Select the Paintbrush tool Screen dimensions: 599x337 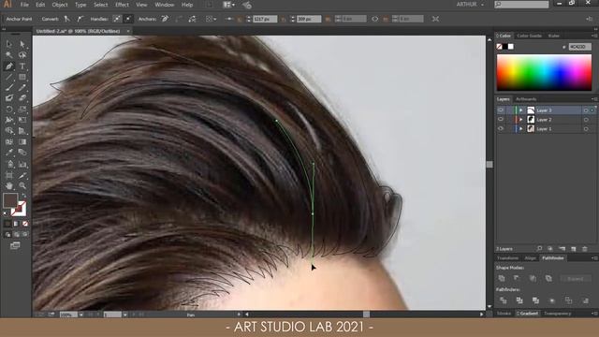(8, 87)
